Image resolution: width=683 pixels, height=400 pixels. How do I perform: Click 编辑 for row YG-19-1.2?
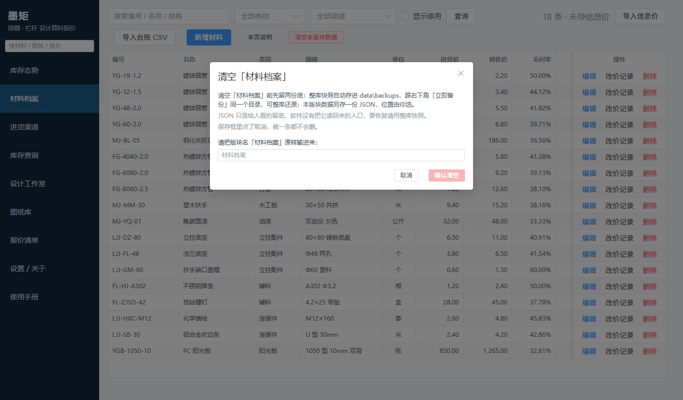[589, 76]
